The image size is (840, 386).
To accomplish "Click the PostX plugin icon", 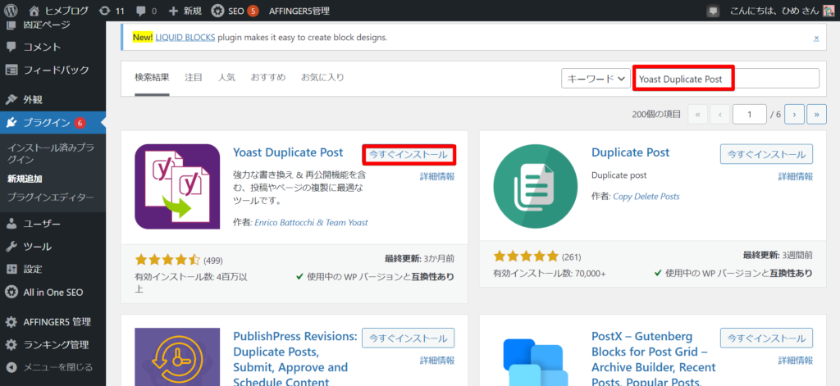I will click(536, 361).
